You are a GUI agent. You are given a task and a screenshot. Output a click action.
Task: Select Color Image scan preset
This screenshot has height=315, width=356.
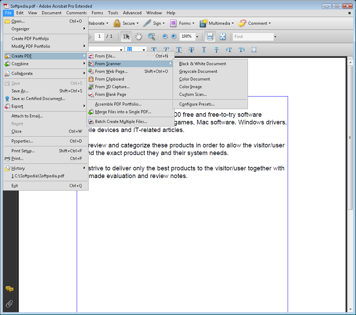tap(210, 87)
